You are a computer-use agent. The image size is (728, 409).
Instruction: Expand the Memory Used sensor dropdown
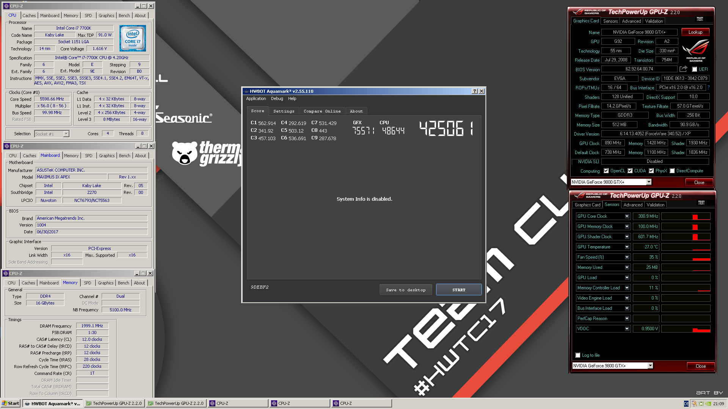627,267
